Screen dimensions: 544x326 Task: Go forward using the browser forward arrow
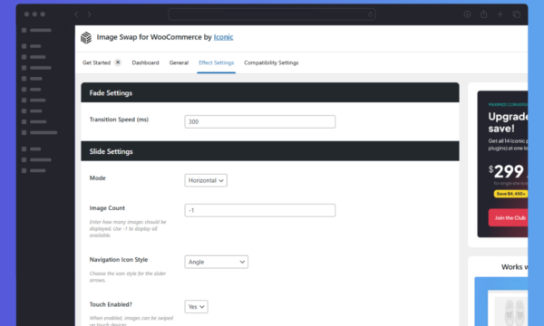tap(89, 14)
